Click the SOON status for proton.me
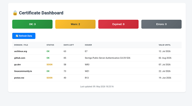Viewport: 192px width, 106px height. (x=50, y=78)
